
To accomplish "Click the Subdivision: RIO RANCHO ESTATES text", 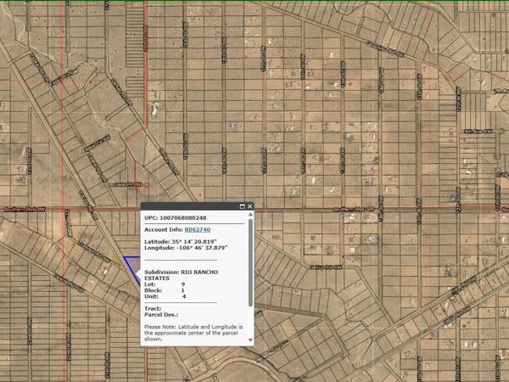I will [x=182, y=275].
